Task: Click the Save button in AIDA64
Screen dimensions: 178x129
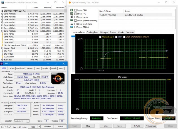Action: click(120, 126)
